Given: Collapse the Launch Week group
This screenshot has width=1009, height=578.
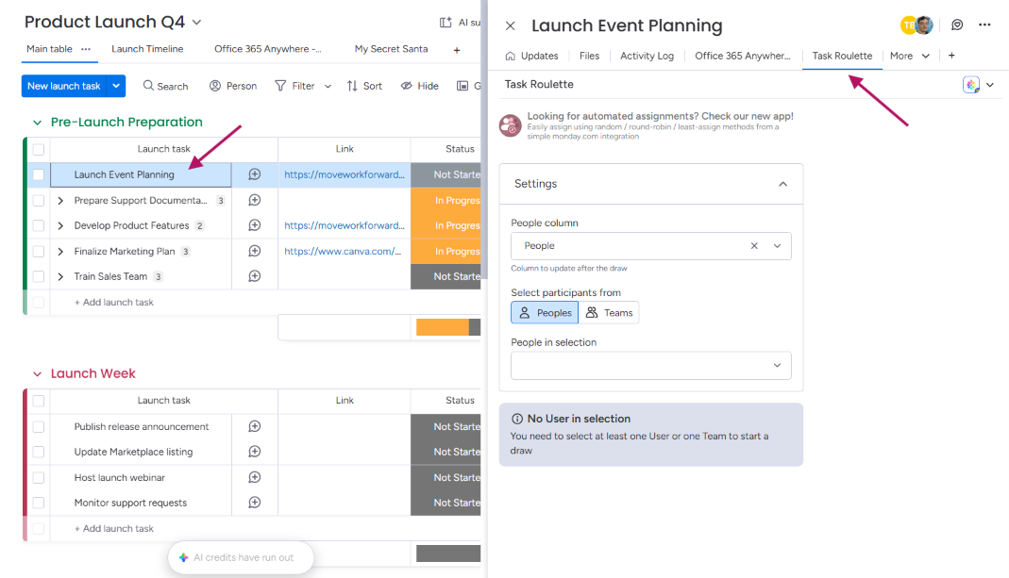Looking at the screenshot, I should coord(38,373).
